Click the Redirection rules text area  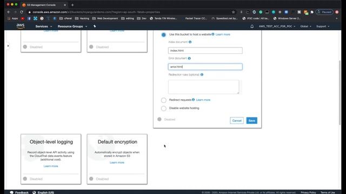pos(203,87)
